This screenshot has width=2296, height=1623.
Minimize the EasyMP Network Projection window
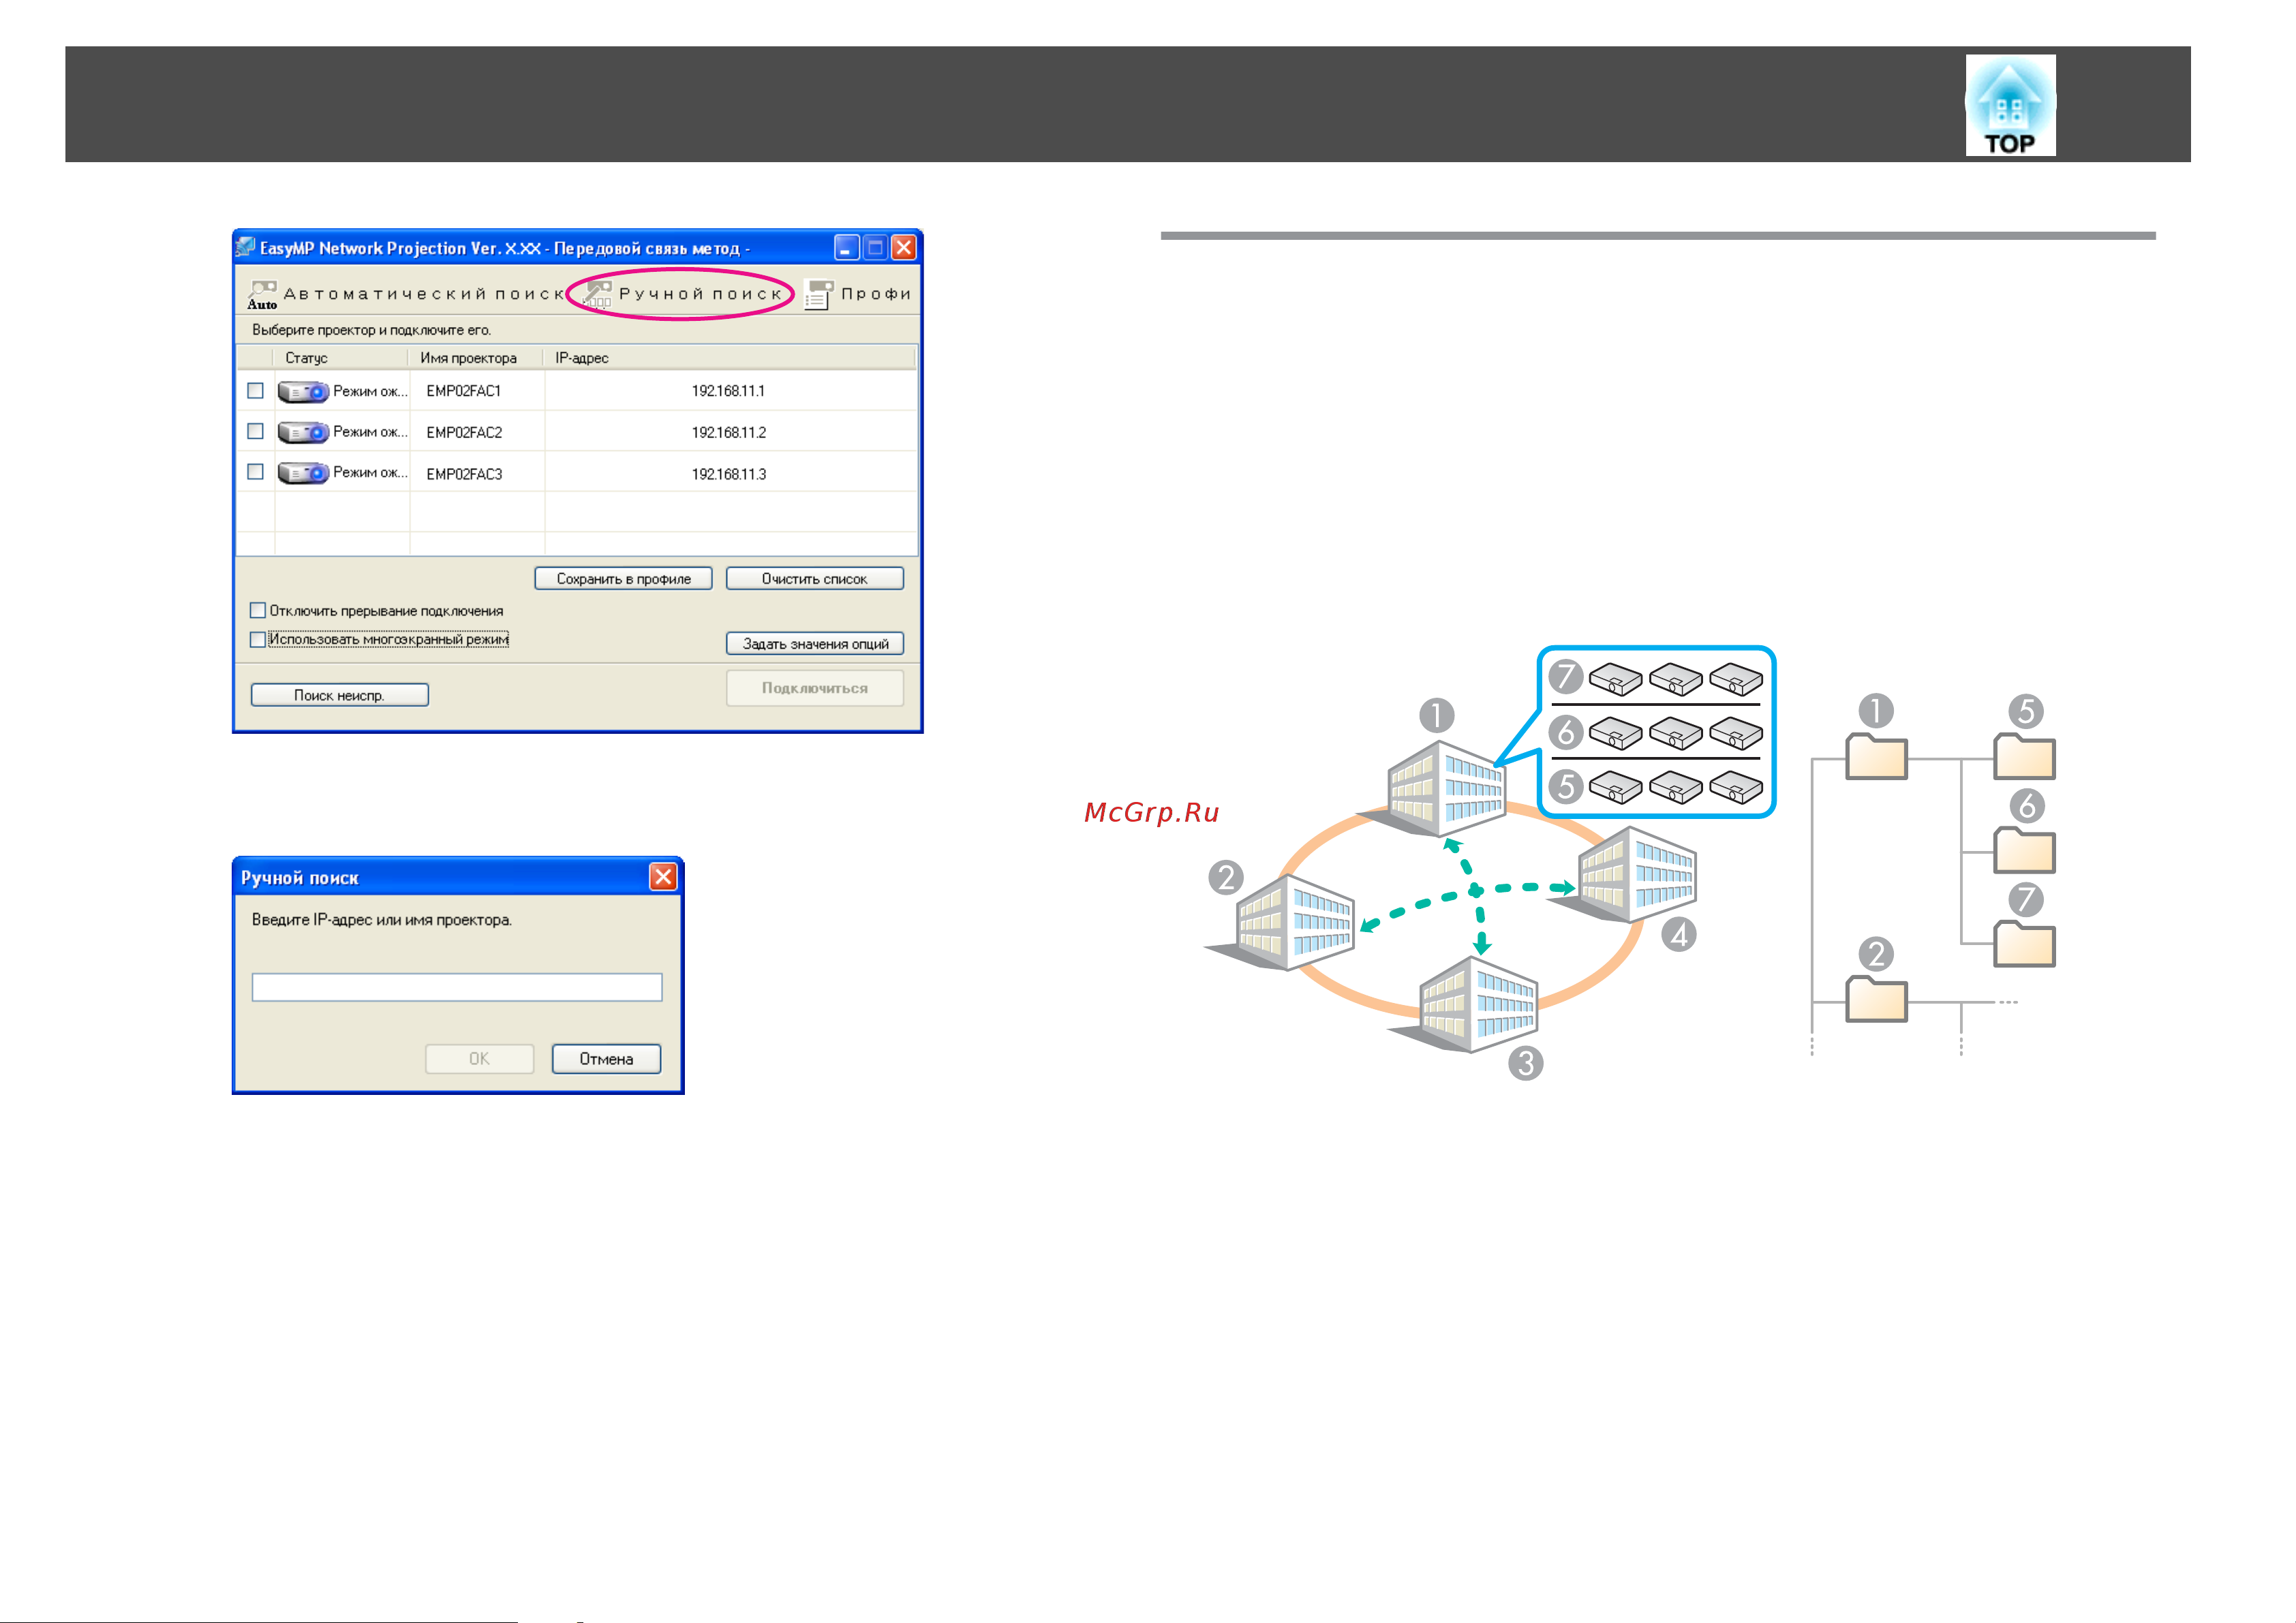(846, 247)
